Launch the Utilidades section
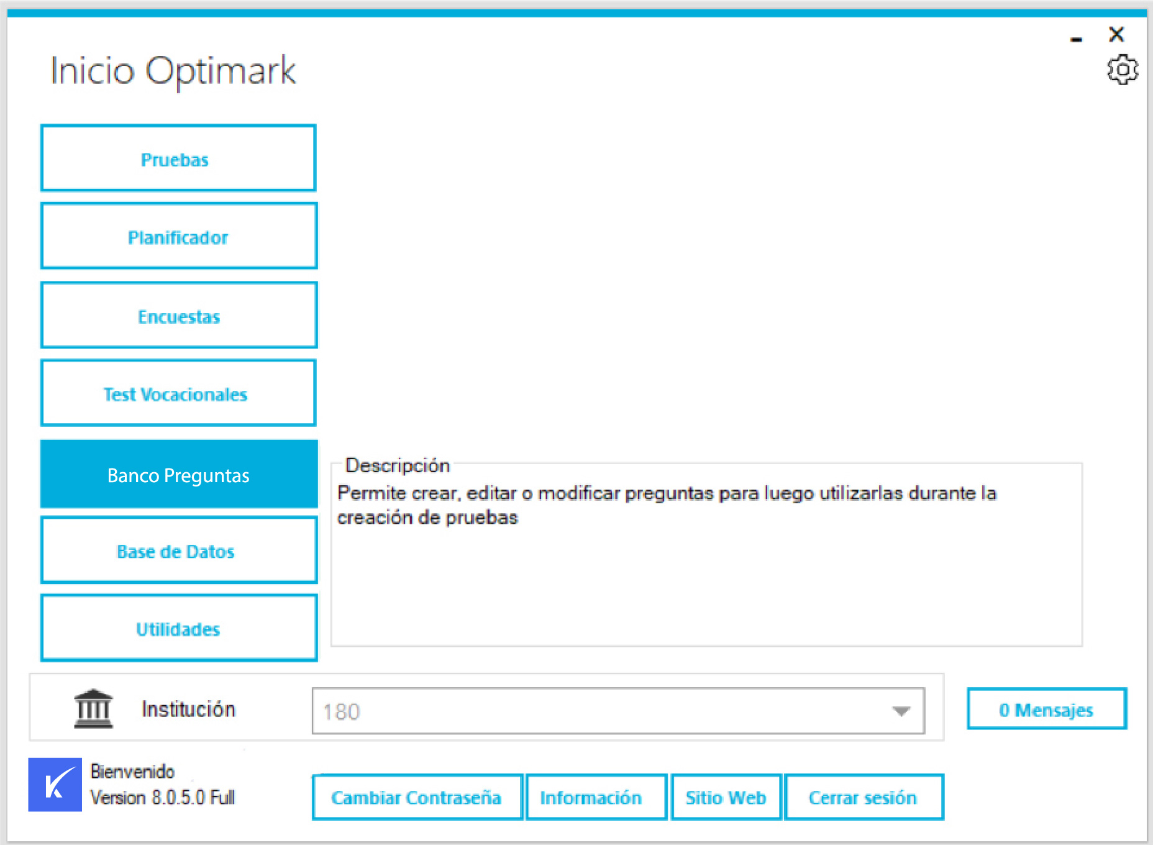Screen dimensions: 1153x845 point(179,628)
